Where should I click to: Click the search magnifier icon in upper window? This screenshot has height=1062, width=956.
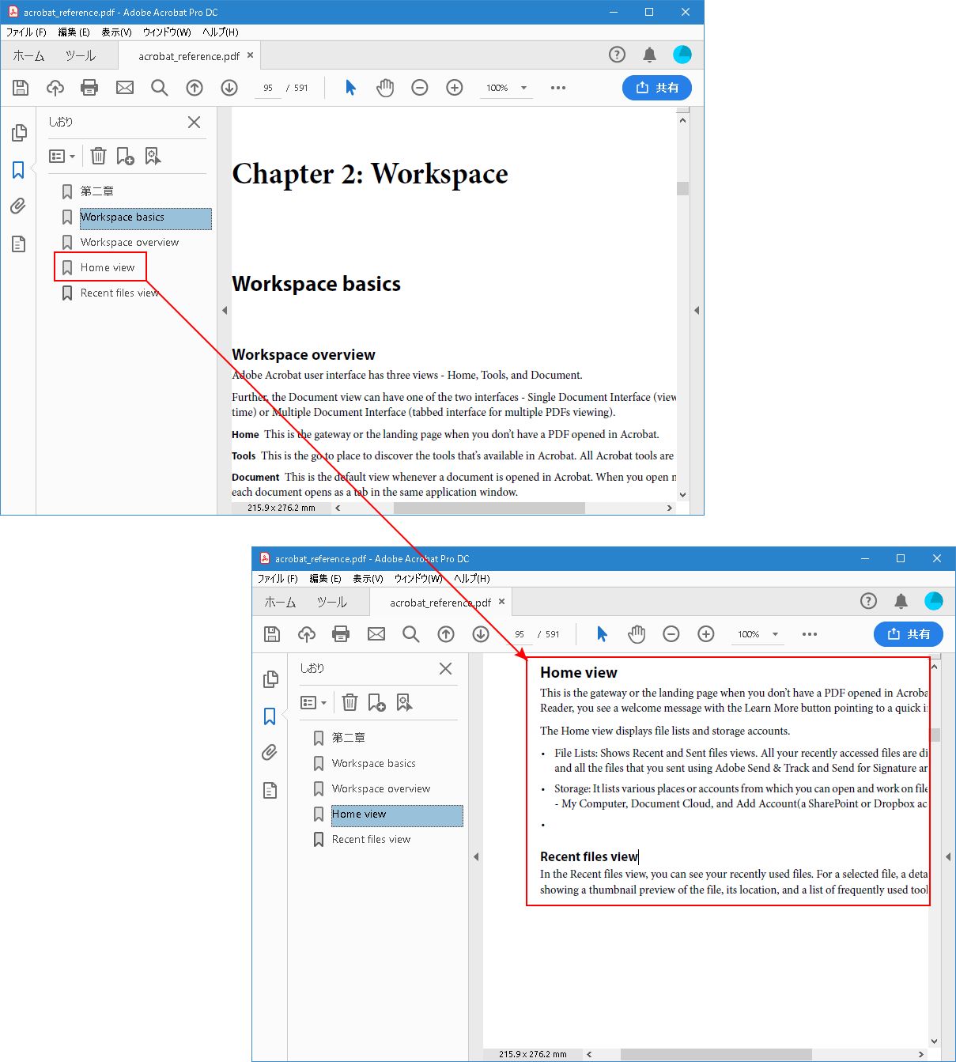pos(160,88)
